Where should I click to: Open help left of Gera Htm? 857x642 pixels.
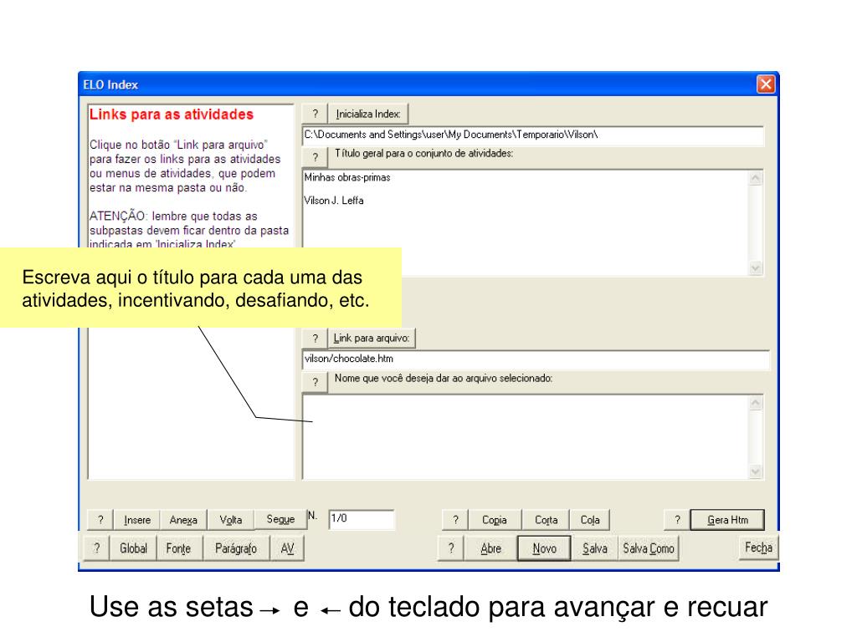(677, 520)
